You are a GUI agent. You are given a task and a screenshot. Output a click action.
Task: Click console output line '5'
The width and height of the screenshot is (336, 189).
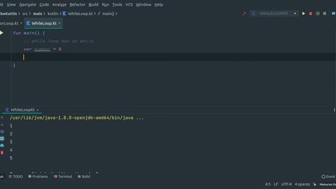pos(11,158)
